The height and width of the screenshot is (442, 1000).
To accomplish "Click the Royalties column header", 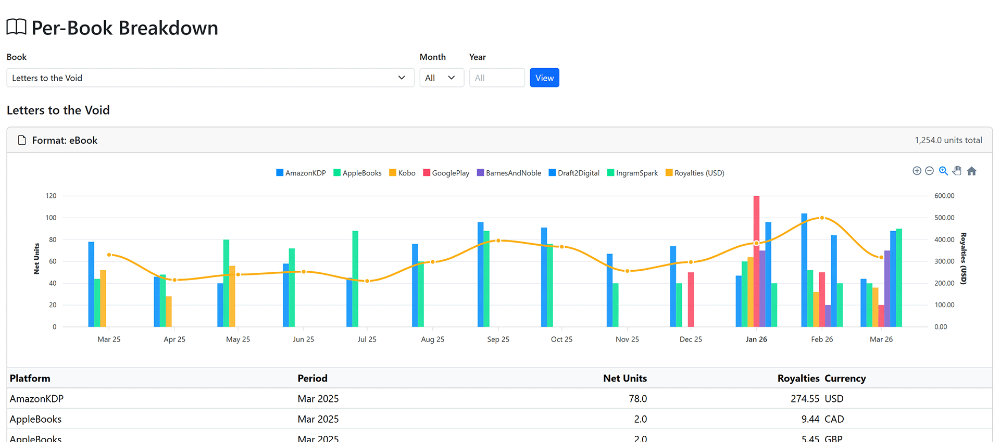I will (798, 378).
